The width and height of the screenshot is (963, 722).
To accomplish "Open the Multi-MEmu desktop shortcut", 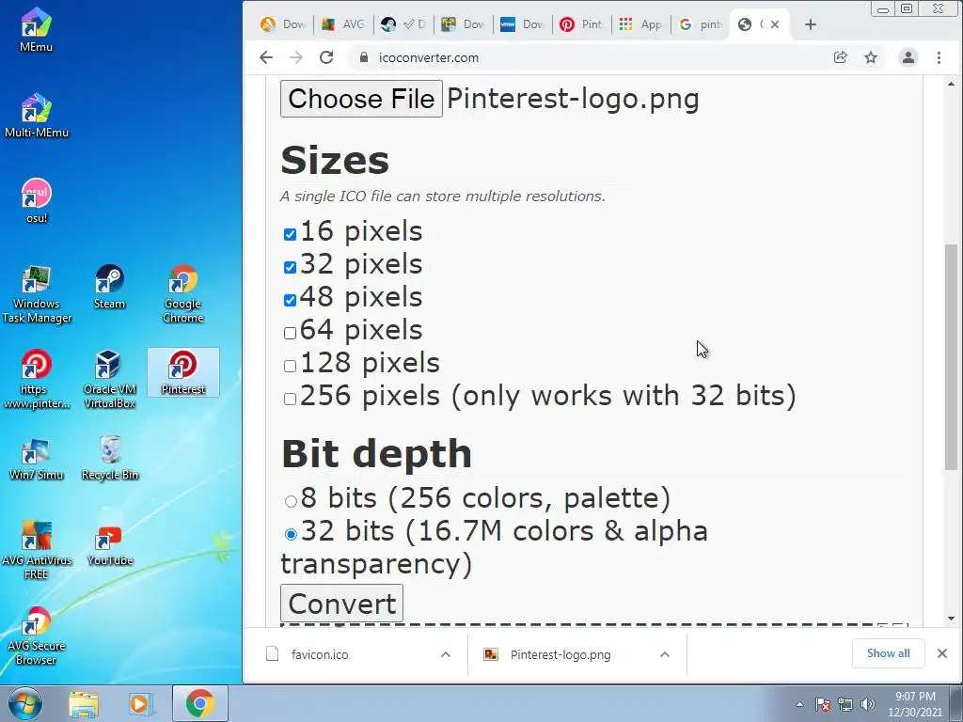I will (37, 116).
